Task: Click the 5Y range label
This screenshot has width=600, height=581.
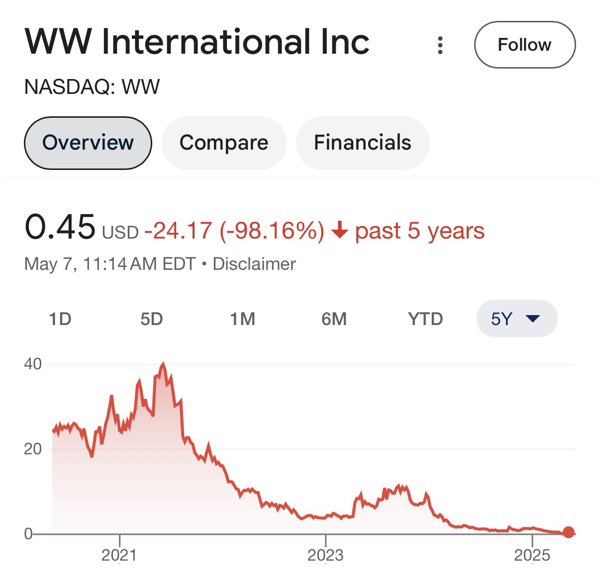Action: 501,319
